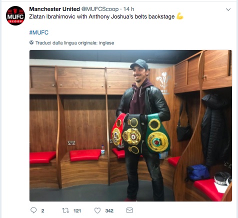Open the locker room photo
The height and width of the screenshot is (218, 238).
(130, 125)
